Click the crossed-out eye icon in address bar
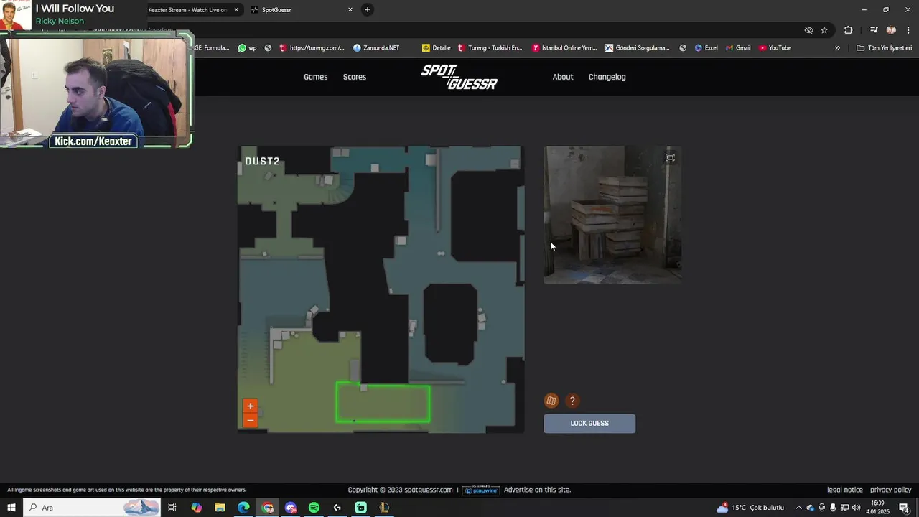The height and width of the screenshot is (517, 919). pos(808,30)
